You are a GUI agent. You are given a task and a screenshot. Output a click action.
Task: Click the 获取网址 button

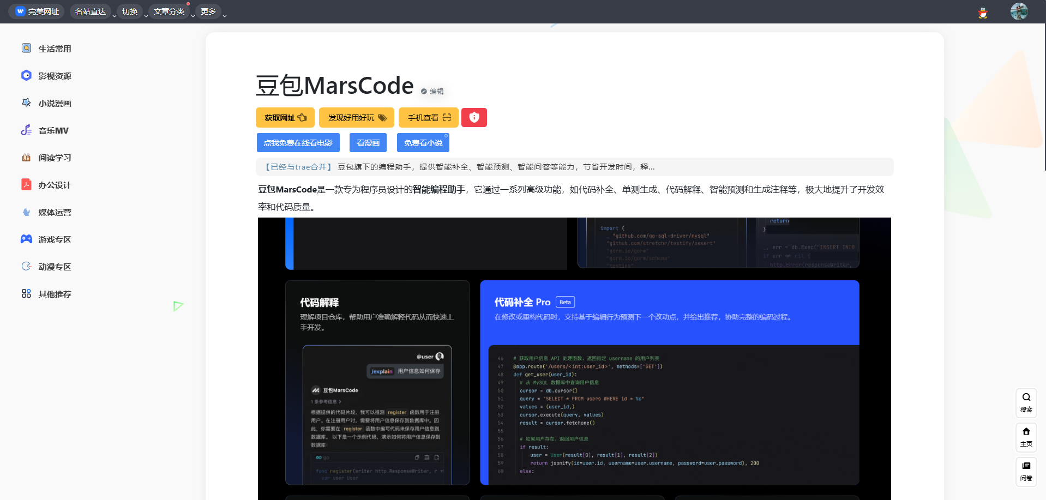point(285,117)
